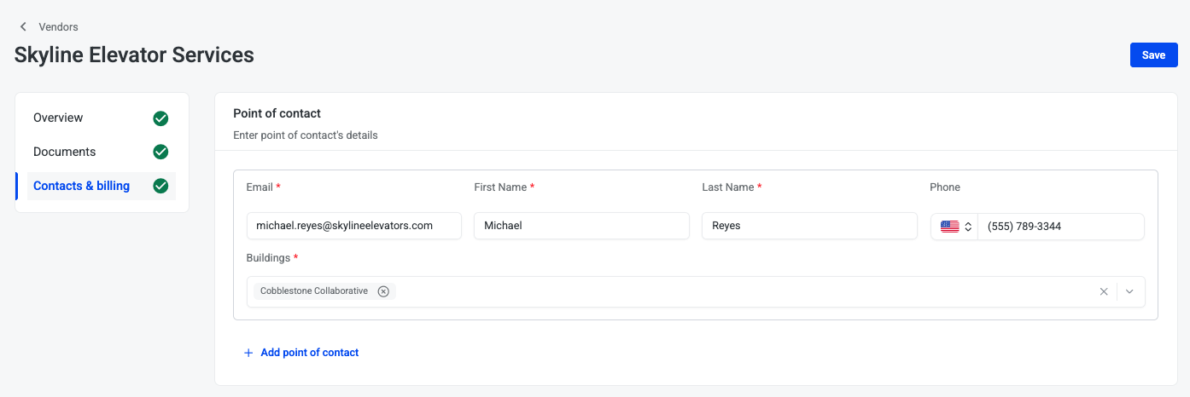Select the Contacts & billing section
Viewport: 1190px width, 397px height.
tap(82, 186)
